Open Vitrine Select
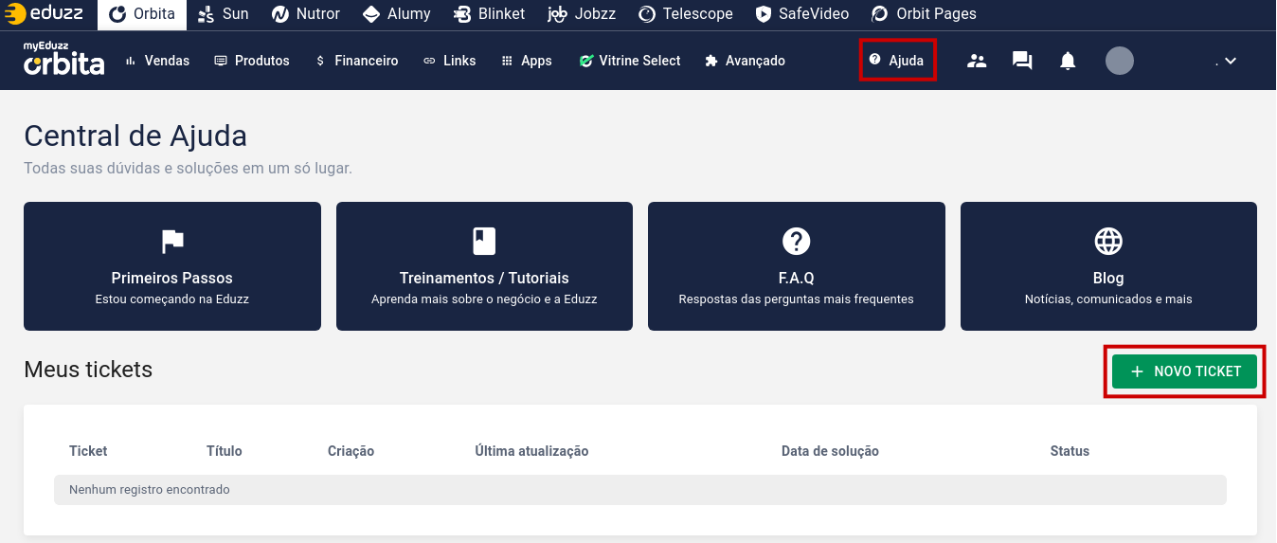 tap(630, 61)
